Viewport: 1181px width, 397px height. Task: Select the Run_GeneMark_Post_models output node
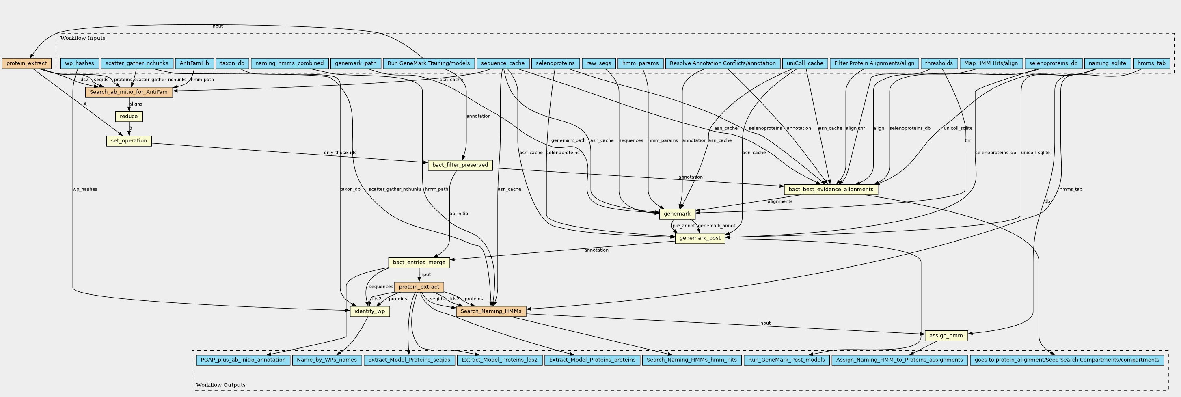[x=786, y=360]
